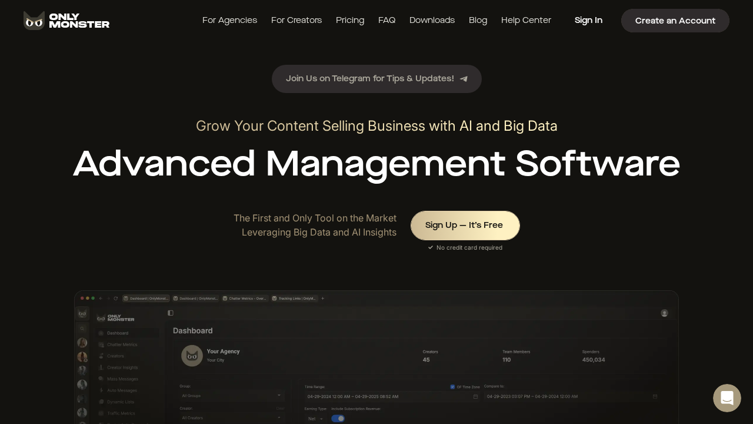Open the Net earning type dropdown

point(316,419)
